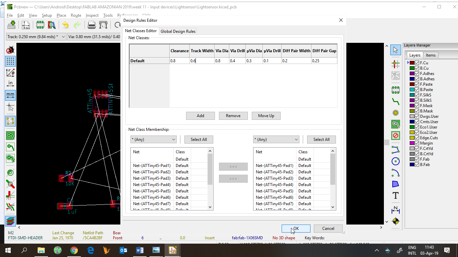This screenshot has width=458, height=257.
Task: Hide the F.SilkS layer
Action: [417, 95]
